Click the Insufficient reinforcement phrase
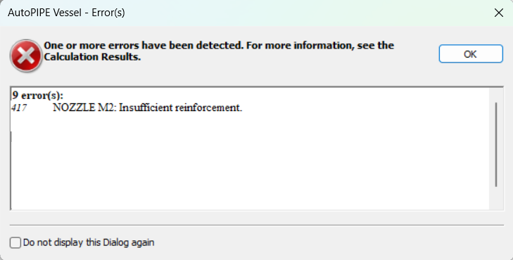Image resolution: width=513 pixels, height=260 pixels. [x=180, y=108]
